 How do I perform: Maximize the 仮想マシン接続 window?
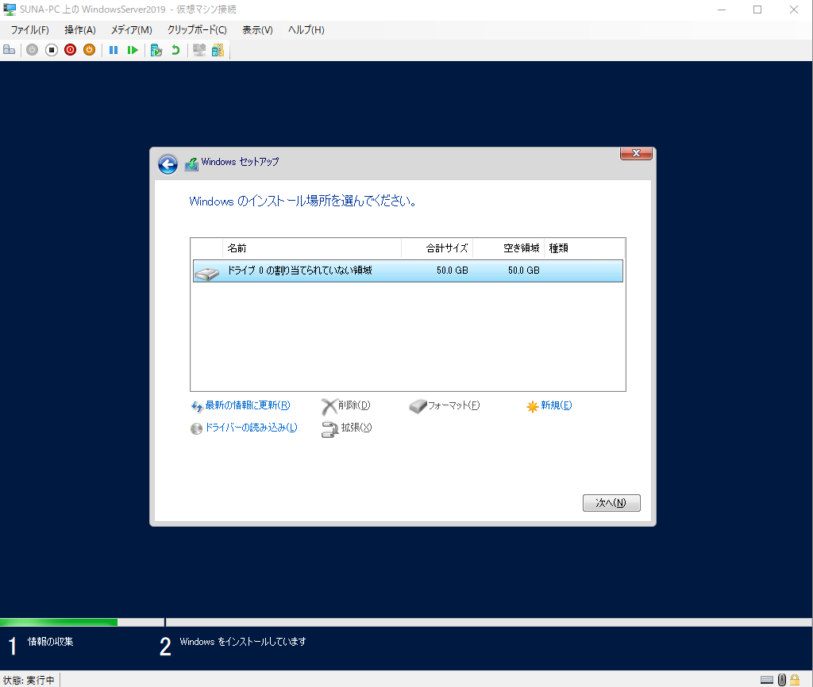coord(757,10)
